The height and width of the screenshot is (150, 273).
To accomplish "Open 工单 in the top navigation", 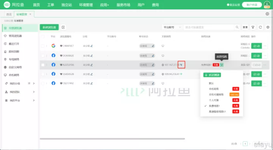I will tap(51, 5).
